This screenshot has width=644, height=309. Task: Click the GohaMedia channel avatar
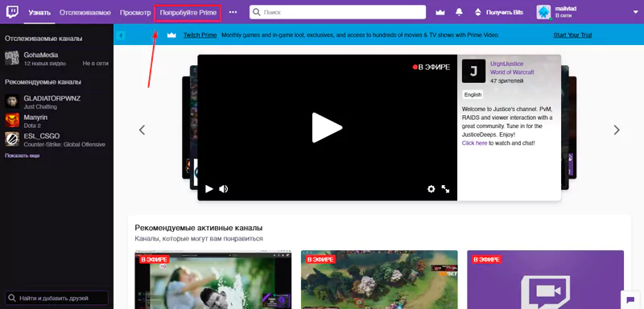pyautogui.click(x=12, y=58)
